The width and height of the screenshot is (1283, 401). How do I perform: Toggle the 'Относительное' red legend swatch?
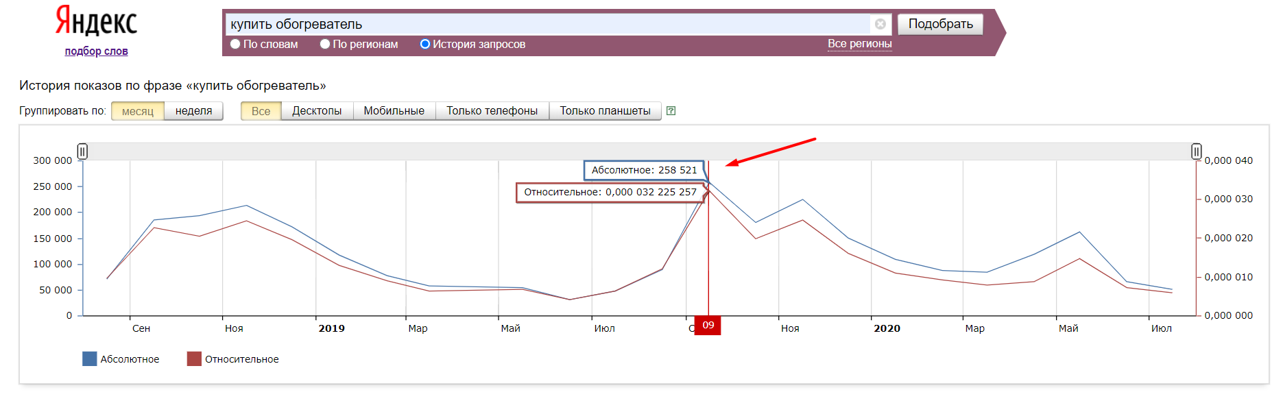click(194, 359)
